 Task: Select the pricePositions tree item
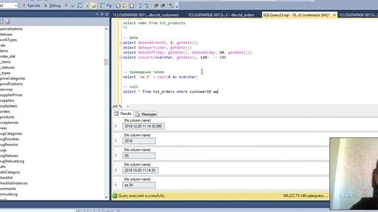pos(11,84)
